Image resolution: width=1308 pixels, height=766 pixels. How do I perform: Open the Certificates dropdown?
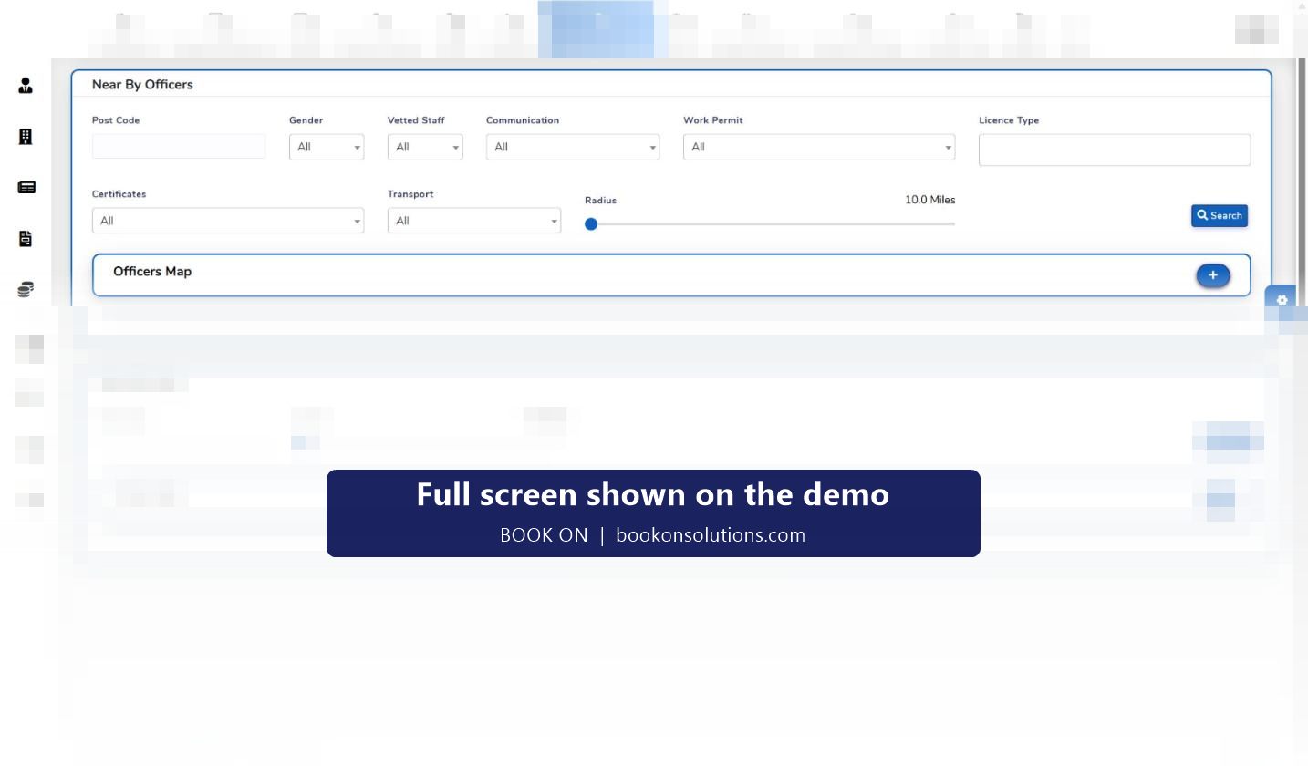tap(228, 221)
